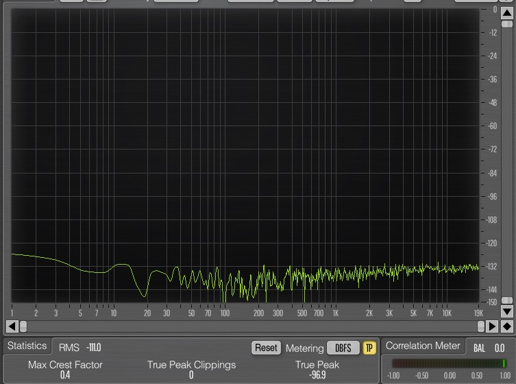
Task: Click the left handle of horizontal scrollbar
Action: [x=23, y=326]
